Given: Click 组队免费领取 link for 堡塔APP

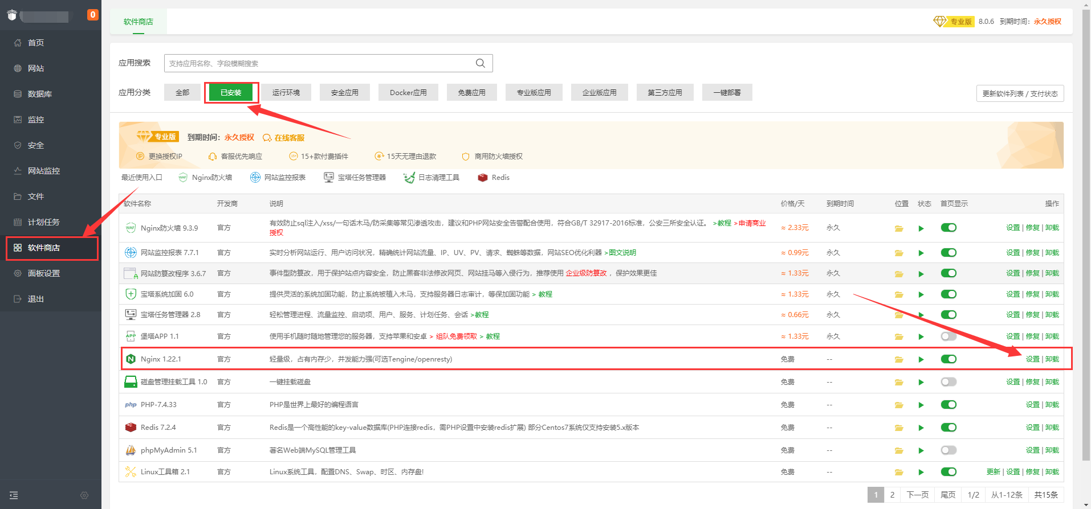Looking at the screenshot, I should point(457,336).
